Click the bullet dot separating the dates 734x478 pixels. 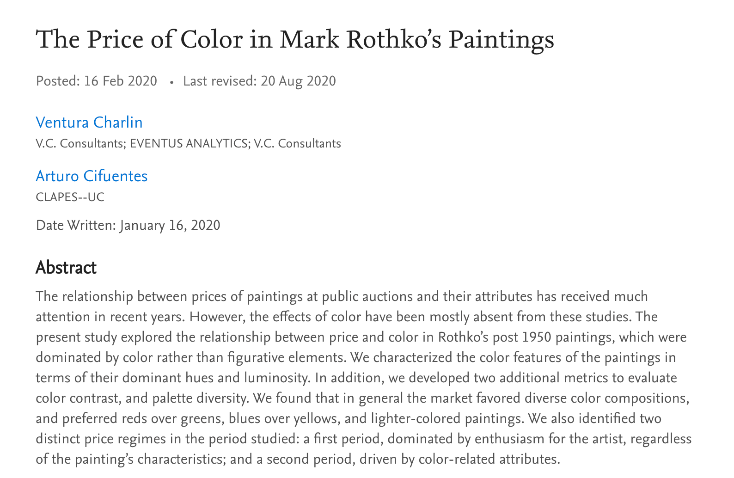171,82
